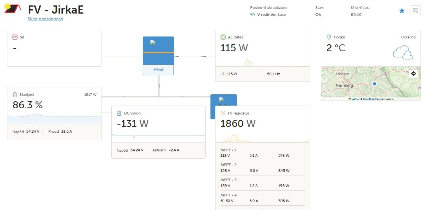Click the blue favorite star icon
Viewport: 424px width, 210px height.
(402, 11)
